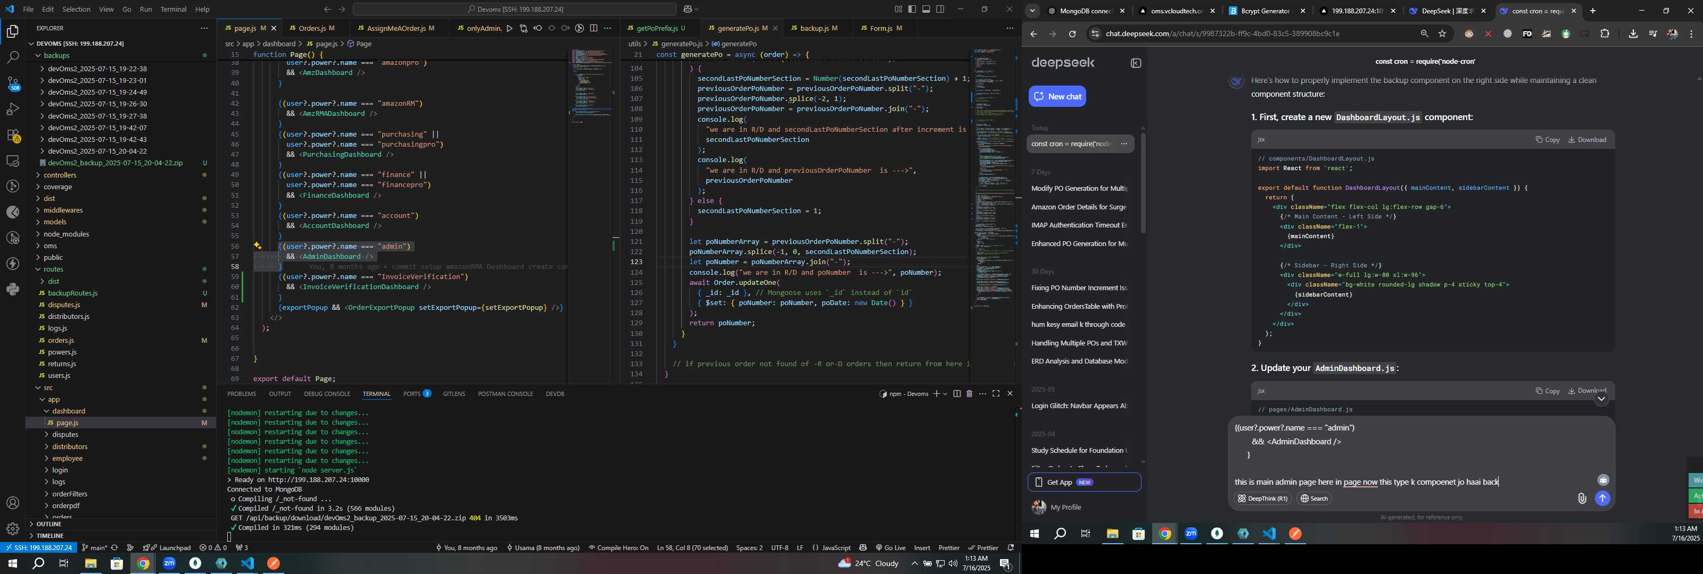Image resolution: width=1703 pixels, height=574 pixels.
Task: Kill terminal using the trash icon
Action: pos(969,394)
